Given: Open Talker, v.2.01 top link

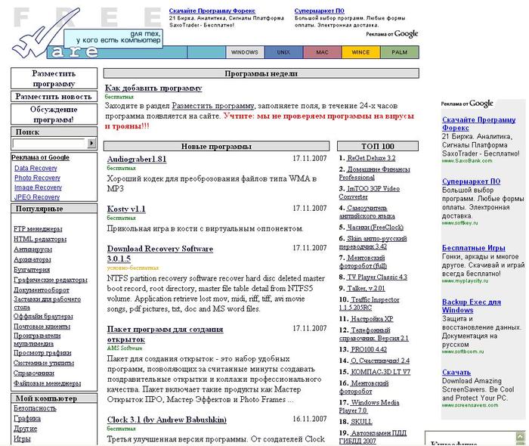Looking at the screenshot, I should pos(366,288).
